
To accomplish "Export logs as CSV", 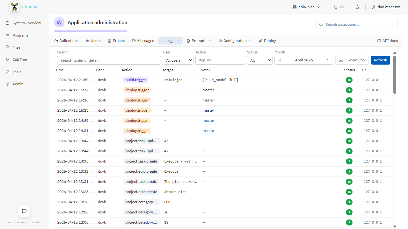I will click(x=352, y=60).
